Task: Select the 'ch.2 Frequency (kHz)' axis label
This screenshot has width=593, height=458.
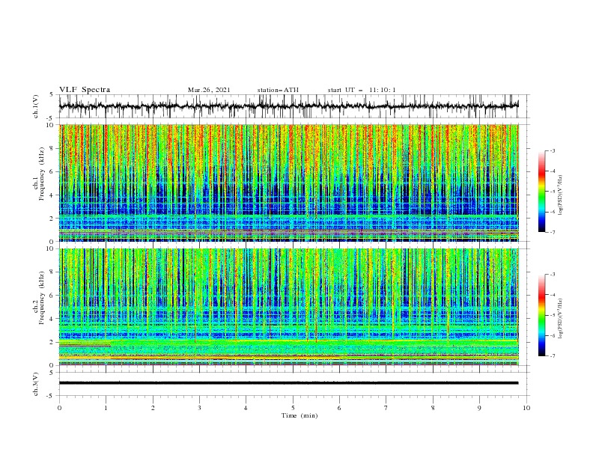Action: 39,297
